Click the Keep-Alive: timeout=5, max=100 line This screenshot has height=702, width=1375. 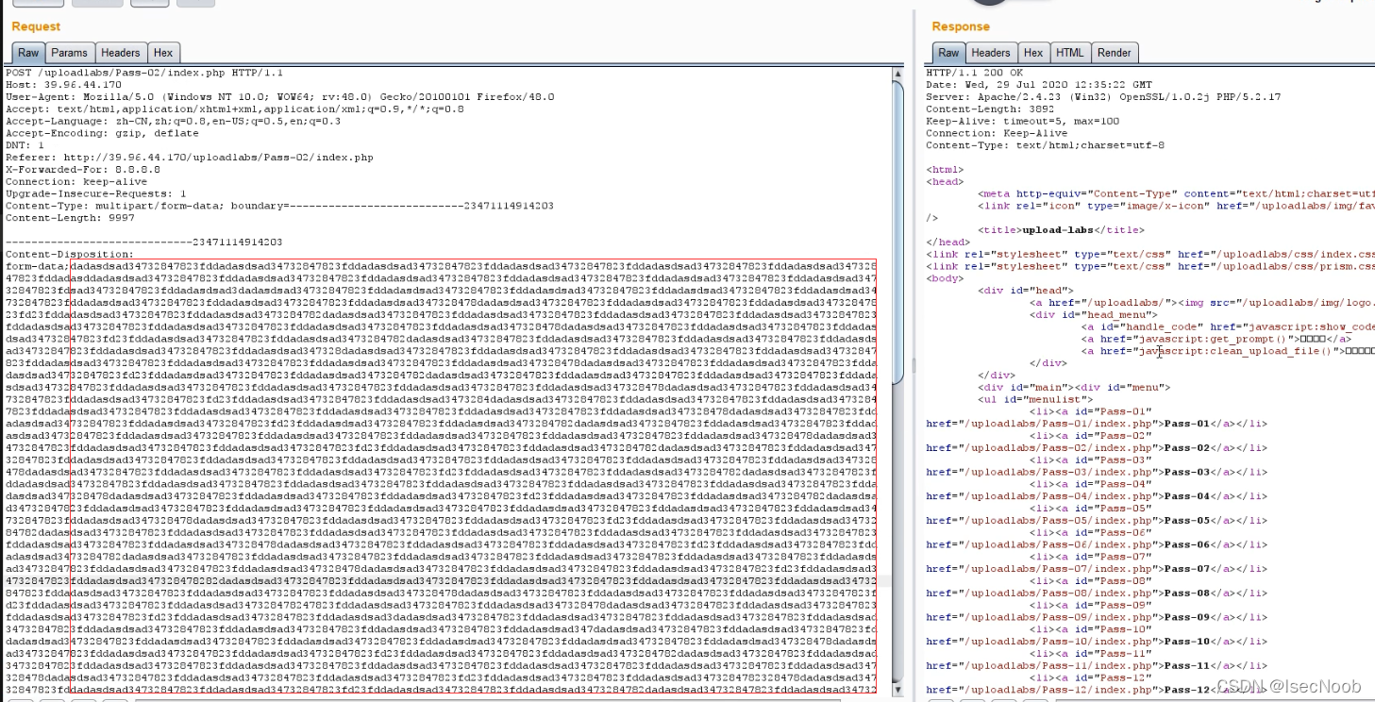click(x=1022, y=121)
